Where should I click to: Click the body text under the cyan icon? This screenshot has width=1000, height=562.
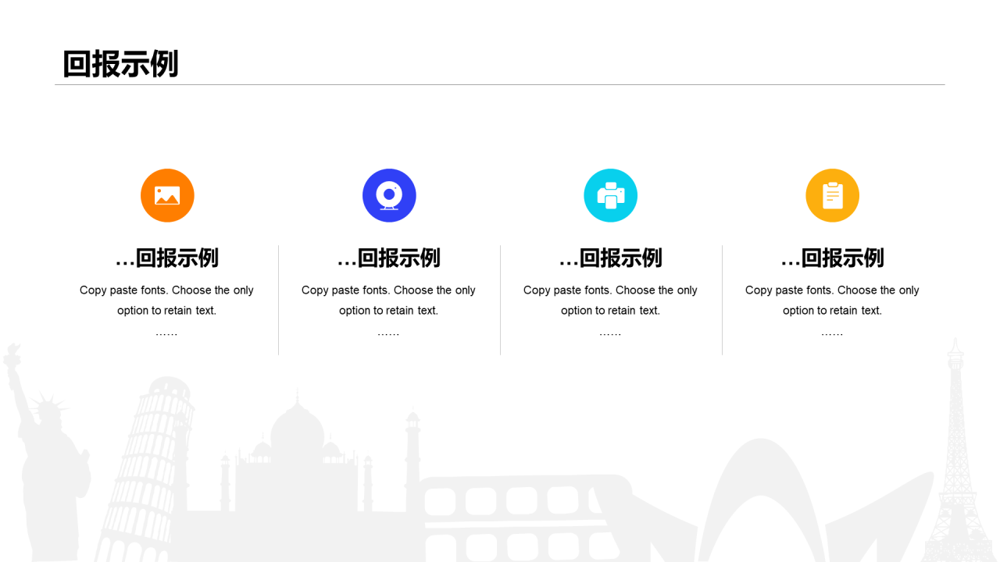point(611,311)
